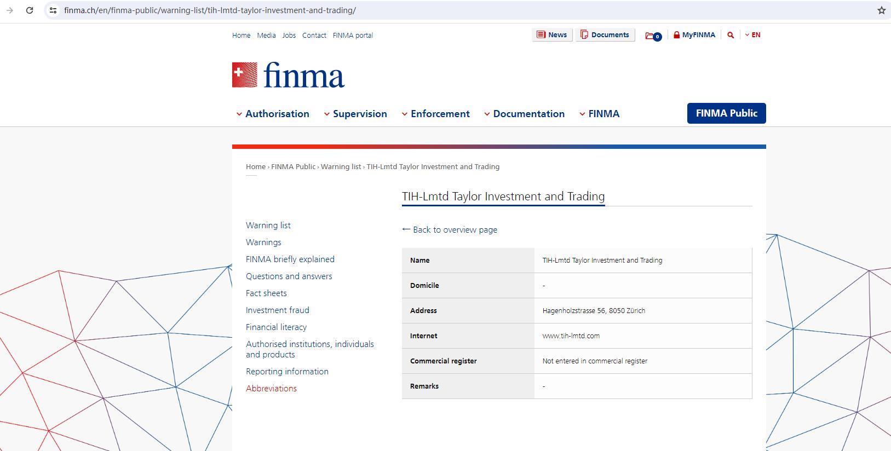
Task: Reload the page with the refresh icon
Action: (x=30, y=10)
